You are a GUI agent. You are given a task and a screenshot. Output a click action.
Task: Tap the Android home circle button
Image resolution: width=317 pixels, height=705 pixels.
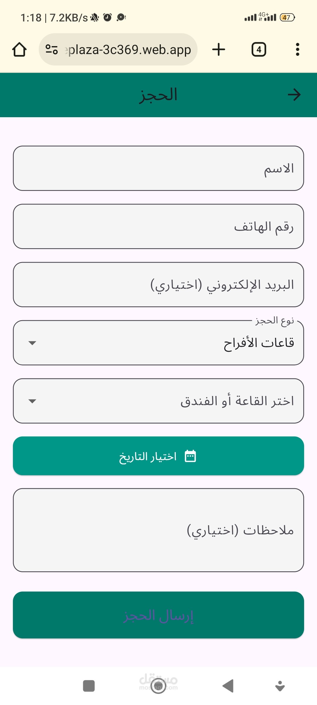(158, 686)
